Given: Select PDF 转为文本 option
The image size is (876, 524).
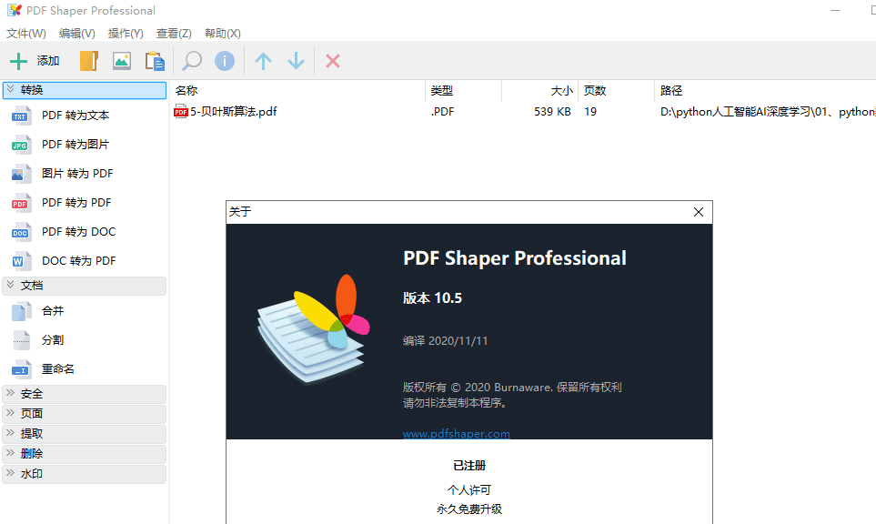Looking at the screenshot, I should pyautogui.click(x=76, y=116).
